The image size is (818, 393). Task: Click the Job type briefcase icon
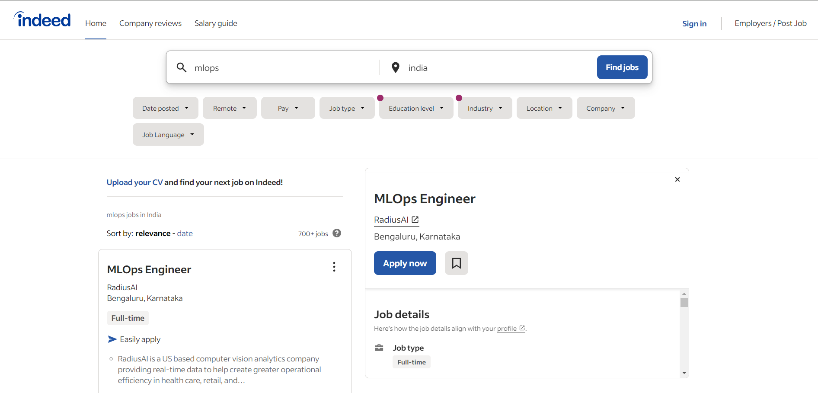pyautogui.click(x=379, y=348)
